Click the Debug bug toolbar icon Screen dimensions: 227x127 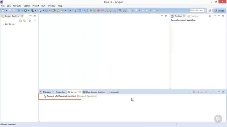(x=19, y=10)
